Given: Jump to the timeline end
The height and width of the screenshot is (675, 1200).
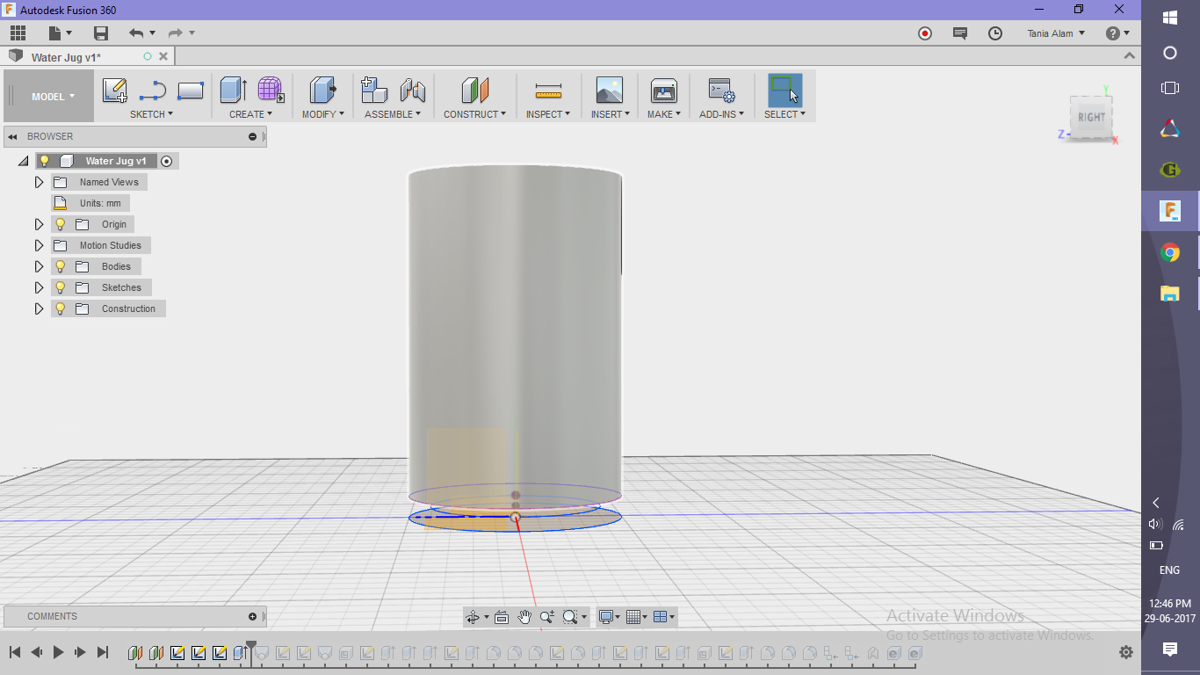Looking at the screenshot, I should click(102, 652).
